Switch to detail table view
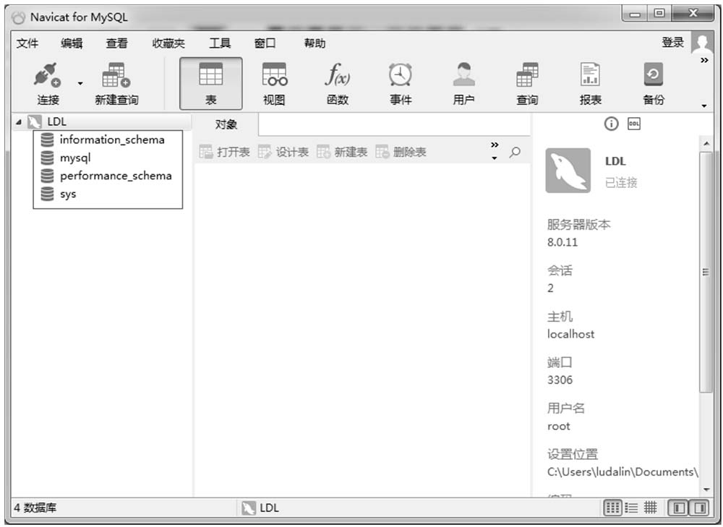The image size is (723, 527). 650,507
